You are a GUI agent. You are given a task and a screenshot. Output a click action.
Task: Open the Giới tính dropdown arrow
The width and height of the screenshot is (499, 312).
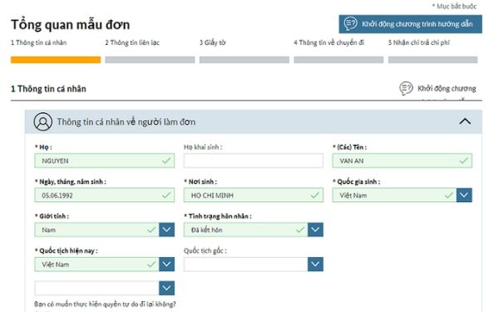(167, 230)
